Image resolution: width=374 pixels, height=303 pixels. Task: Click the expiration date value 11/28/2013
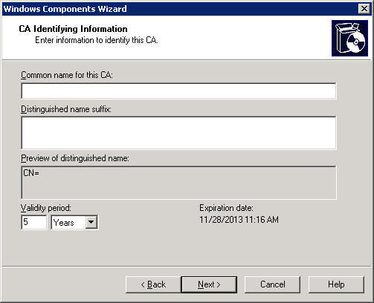coord(239,220)
